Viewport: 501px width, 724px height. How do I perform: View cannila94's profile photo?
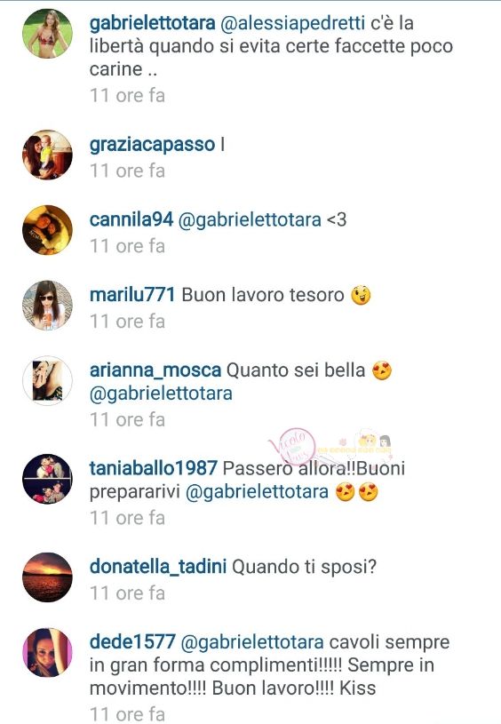[x=48, y=230]
